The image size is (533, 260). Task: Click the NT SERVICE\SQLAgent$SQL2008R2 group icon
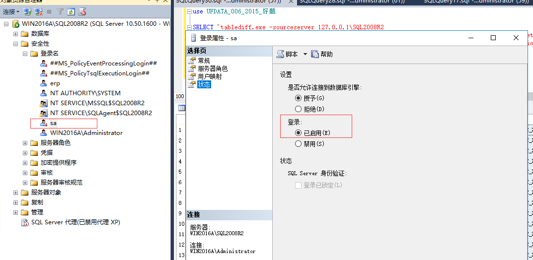[44, 113]
